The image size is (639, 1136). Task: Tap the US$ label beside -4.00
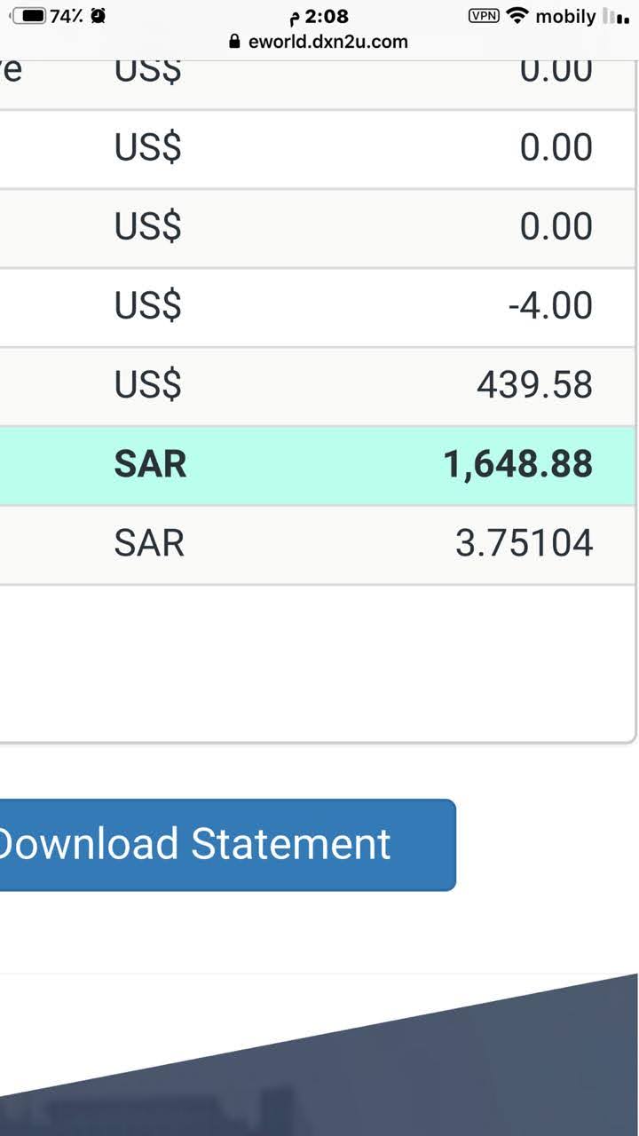click(x=147, y=306)
